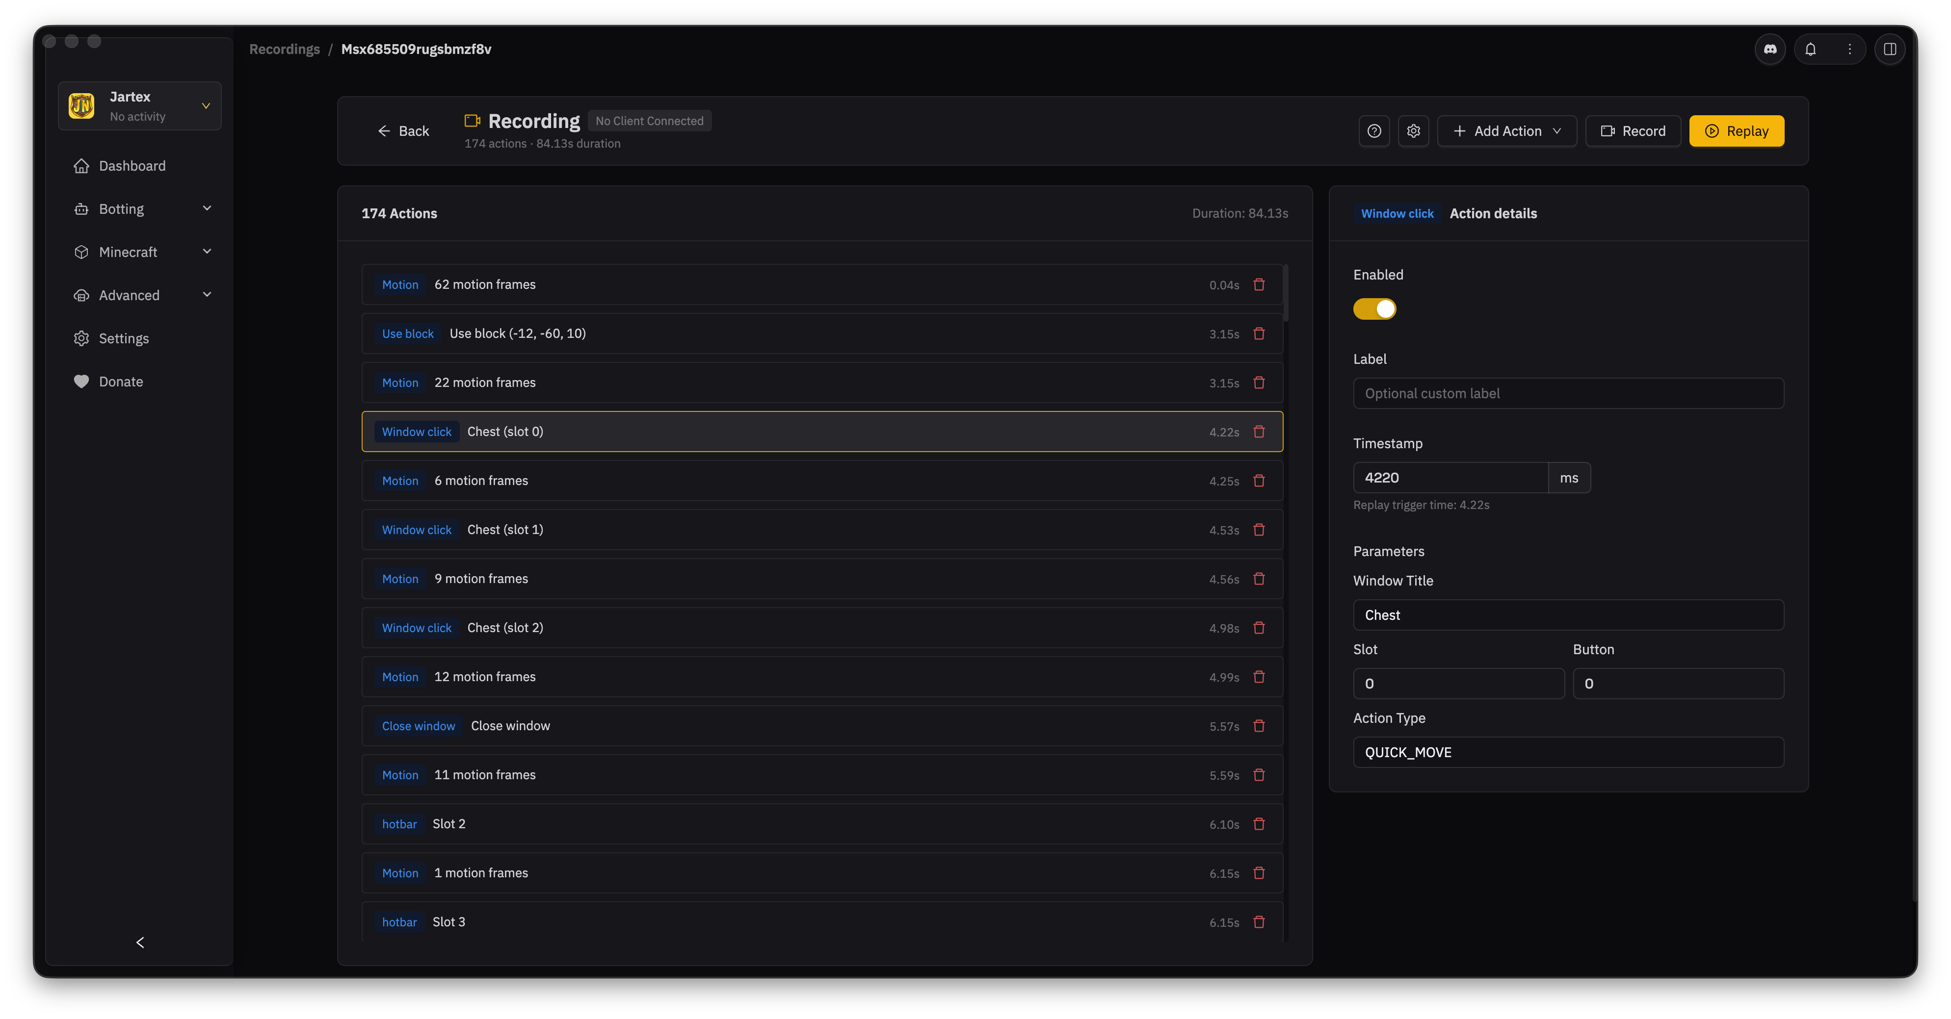Expand the Botting sidebar section
1951x1019 pixels.
click(143, 209)
